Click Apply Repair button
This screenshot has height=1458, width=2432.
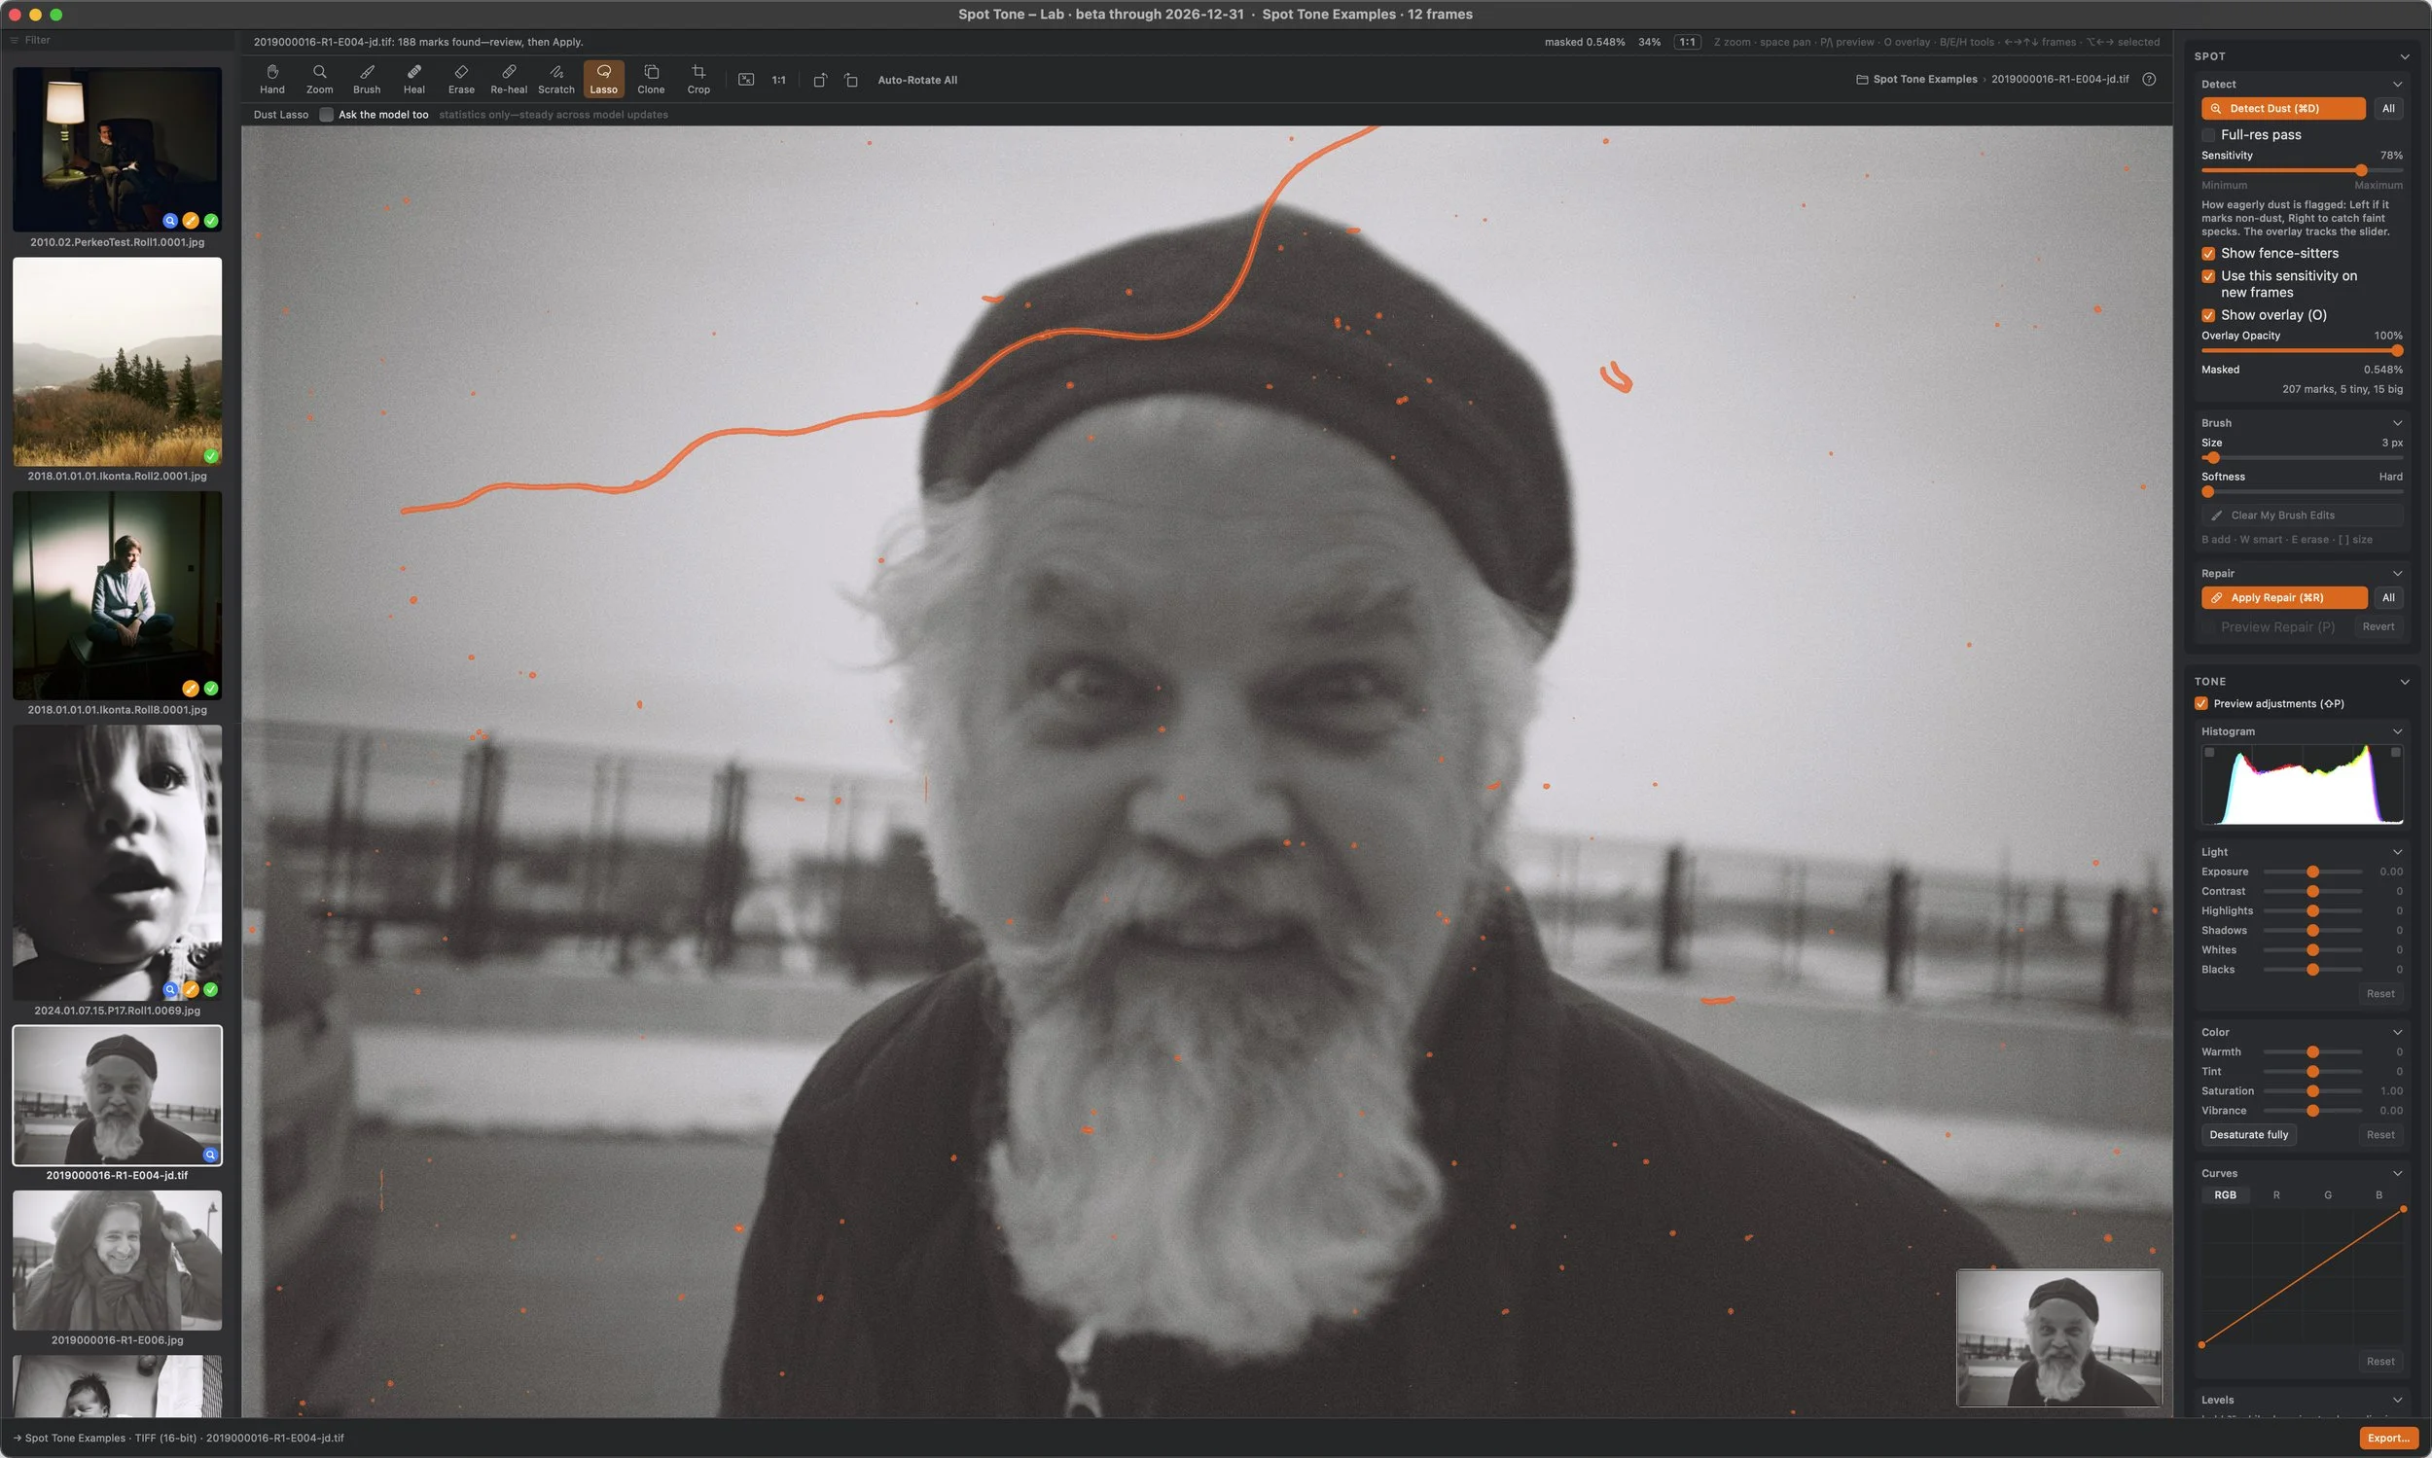[x=2283, y=598]
